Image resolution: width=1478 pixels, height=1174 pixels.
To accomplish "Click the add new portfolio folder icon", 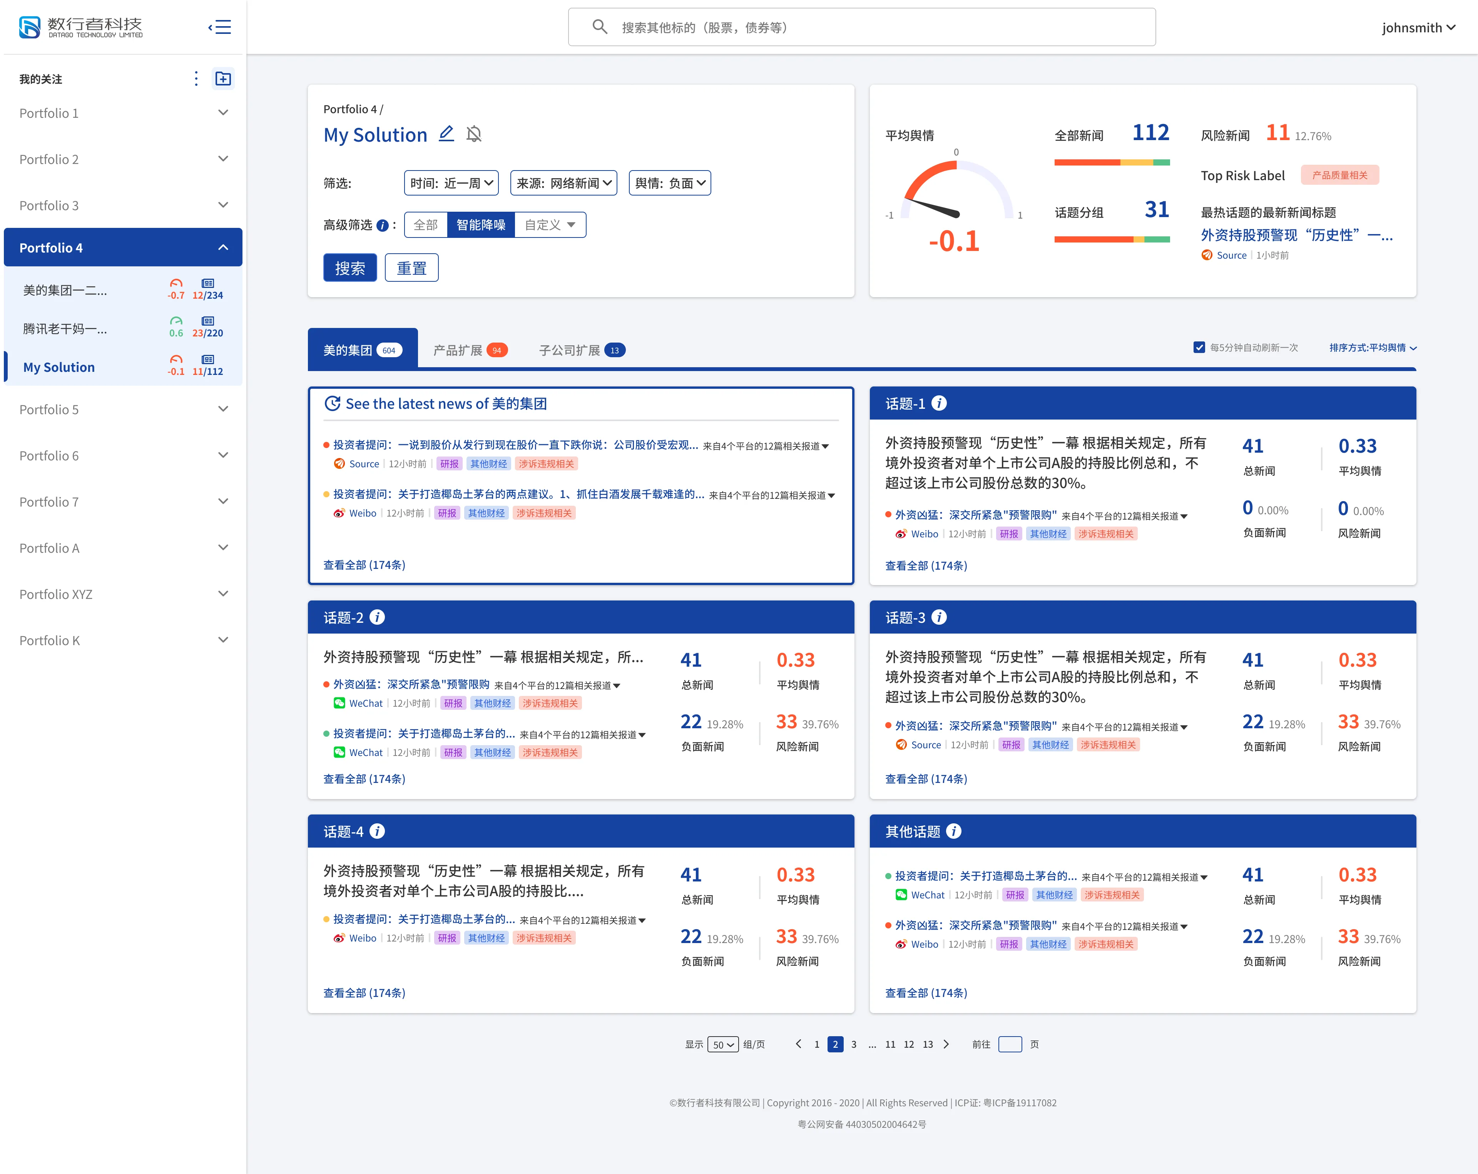I will [224, 79].
